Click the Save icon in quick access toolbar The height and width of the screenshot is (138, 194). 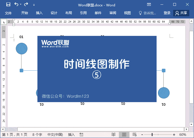click(8, 5)
